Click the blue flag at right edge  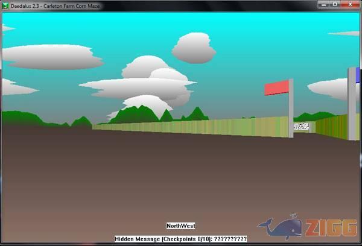pos(358,75)
